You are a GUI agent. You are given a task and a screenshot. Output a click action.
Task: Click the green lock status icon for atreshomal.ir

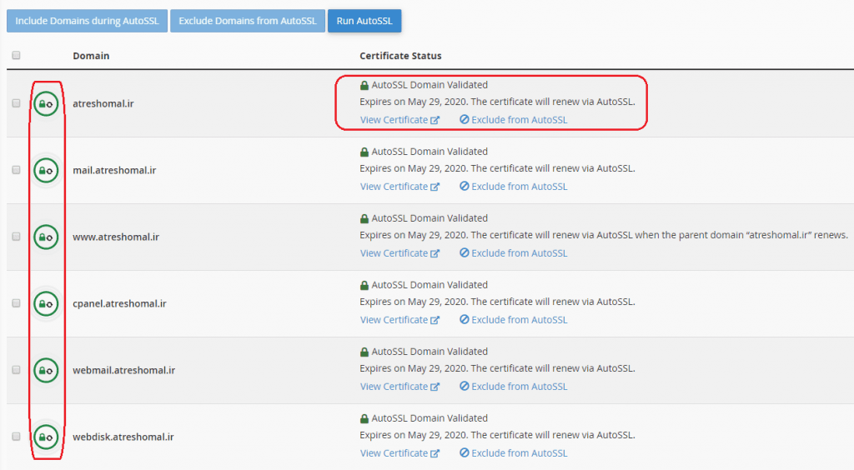tap(46, 103)
